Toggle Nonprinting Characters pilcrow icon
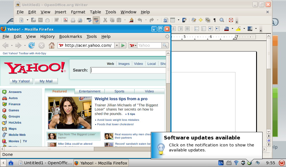The width and height of the screenshot is (286, 167). 215,20
